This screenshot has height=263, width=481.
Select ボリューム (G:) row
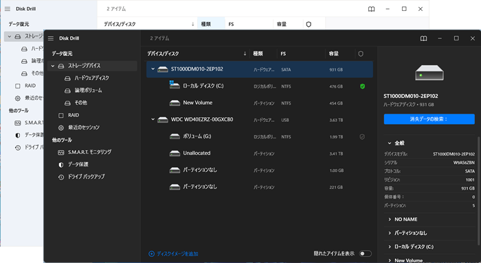coord(260,136)
